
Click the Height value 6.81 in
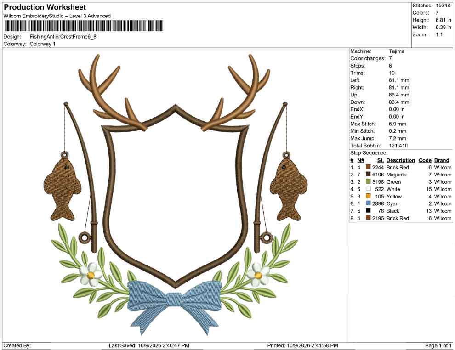click(x=443, y=20)
